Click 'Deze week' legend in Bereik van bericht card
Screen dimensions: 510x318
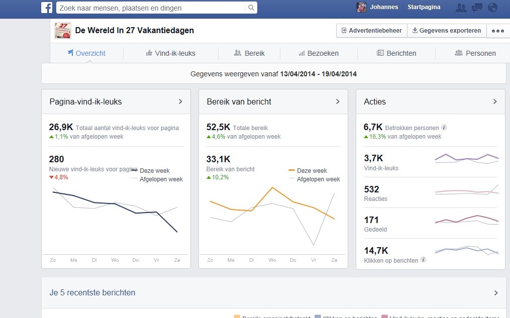[308, 170]
